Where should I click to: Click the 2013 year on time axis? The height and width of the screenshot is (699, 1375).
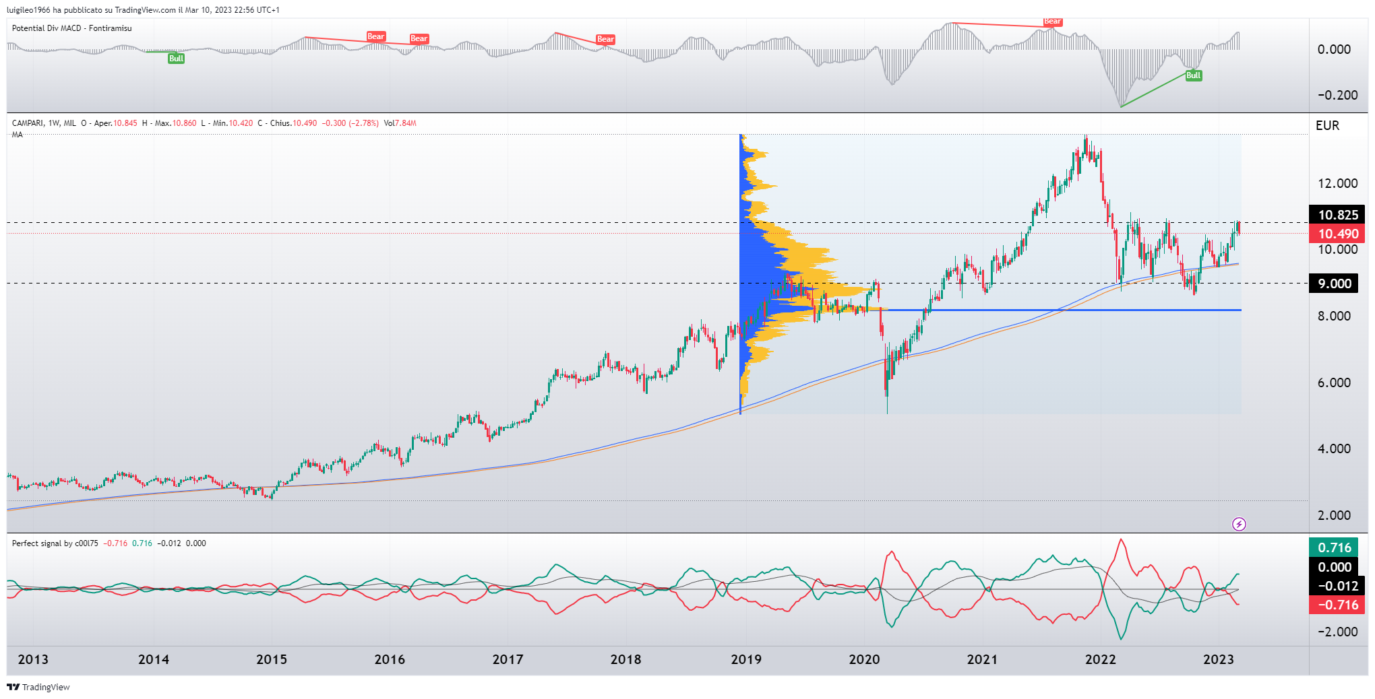coord(33,659)
